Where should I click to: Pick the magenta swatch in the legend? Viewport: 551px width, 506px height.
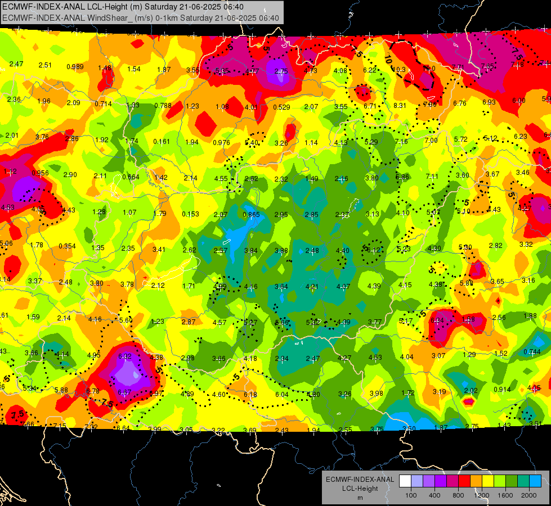[x=453, y=481]
